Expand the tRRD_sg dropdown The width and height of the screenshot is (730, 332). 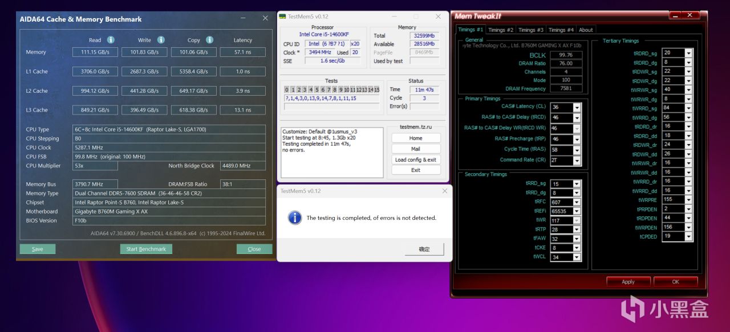(577, 184)
